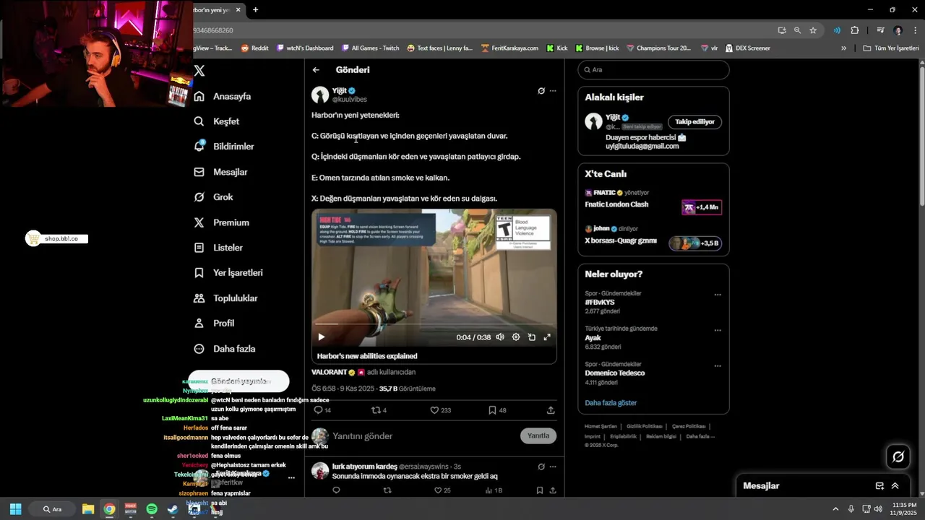The width and height of the screenshot is (925, 520).
Task: Reply to the lurk atıyorum kardeş comment
Action: pyautogui.click(x=336, y=490)
